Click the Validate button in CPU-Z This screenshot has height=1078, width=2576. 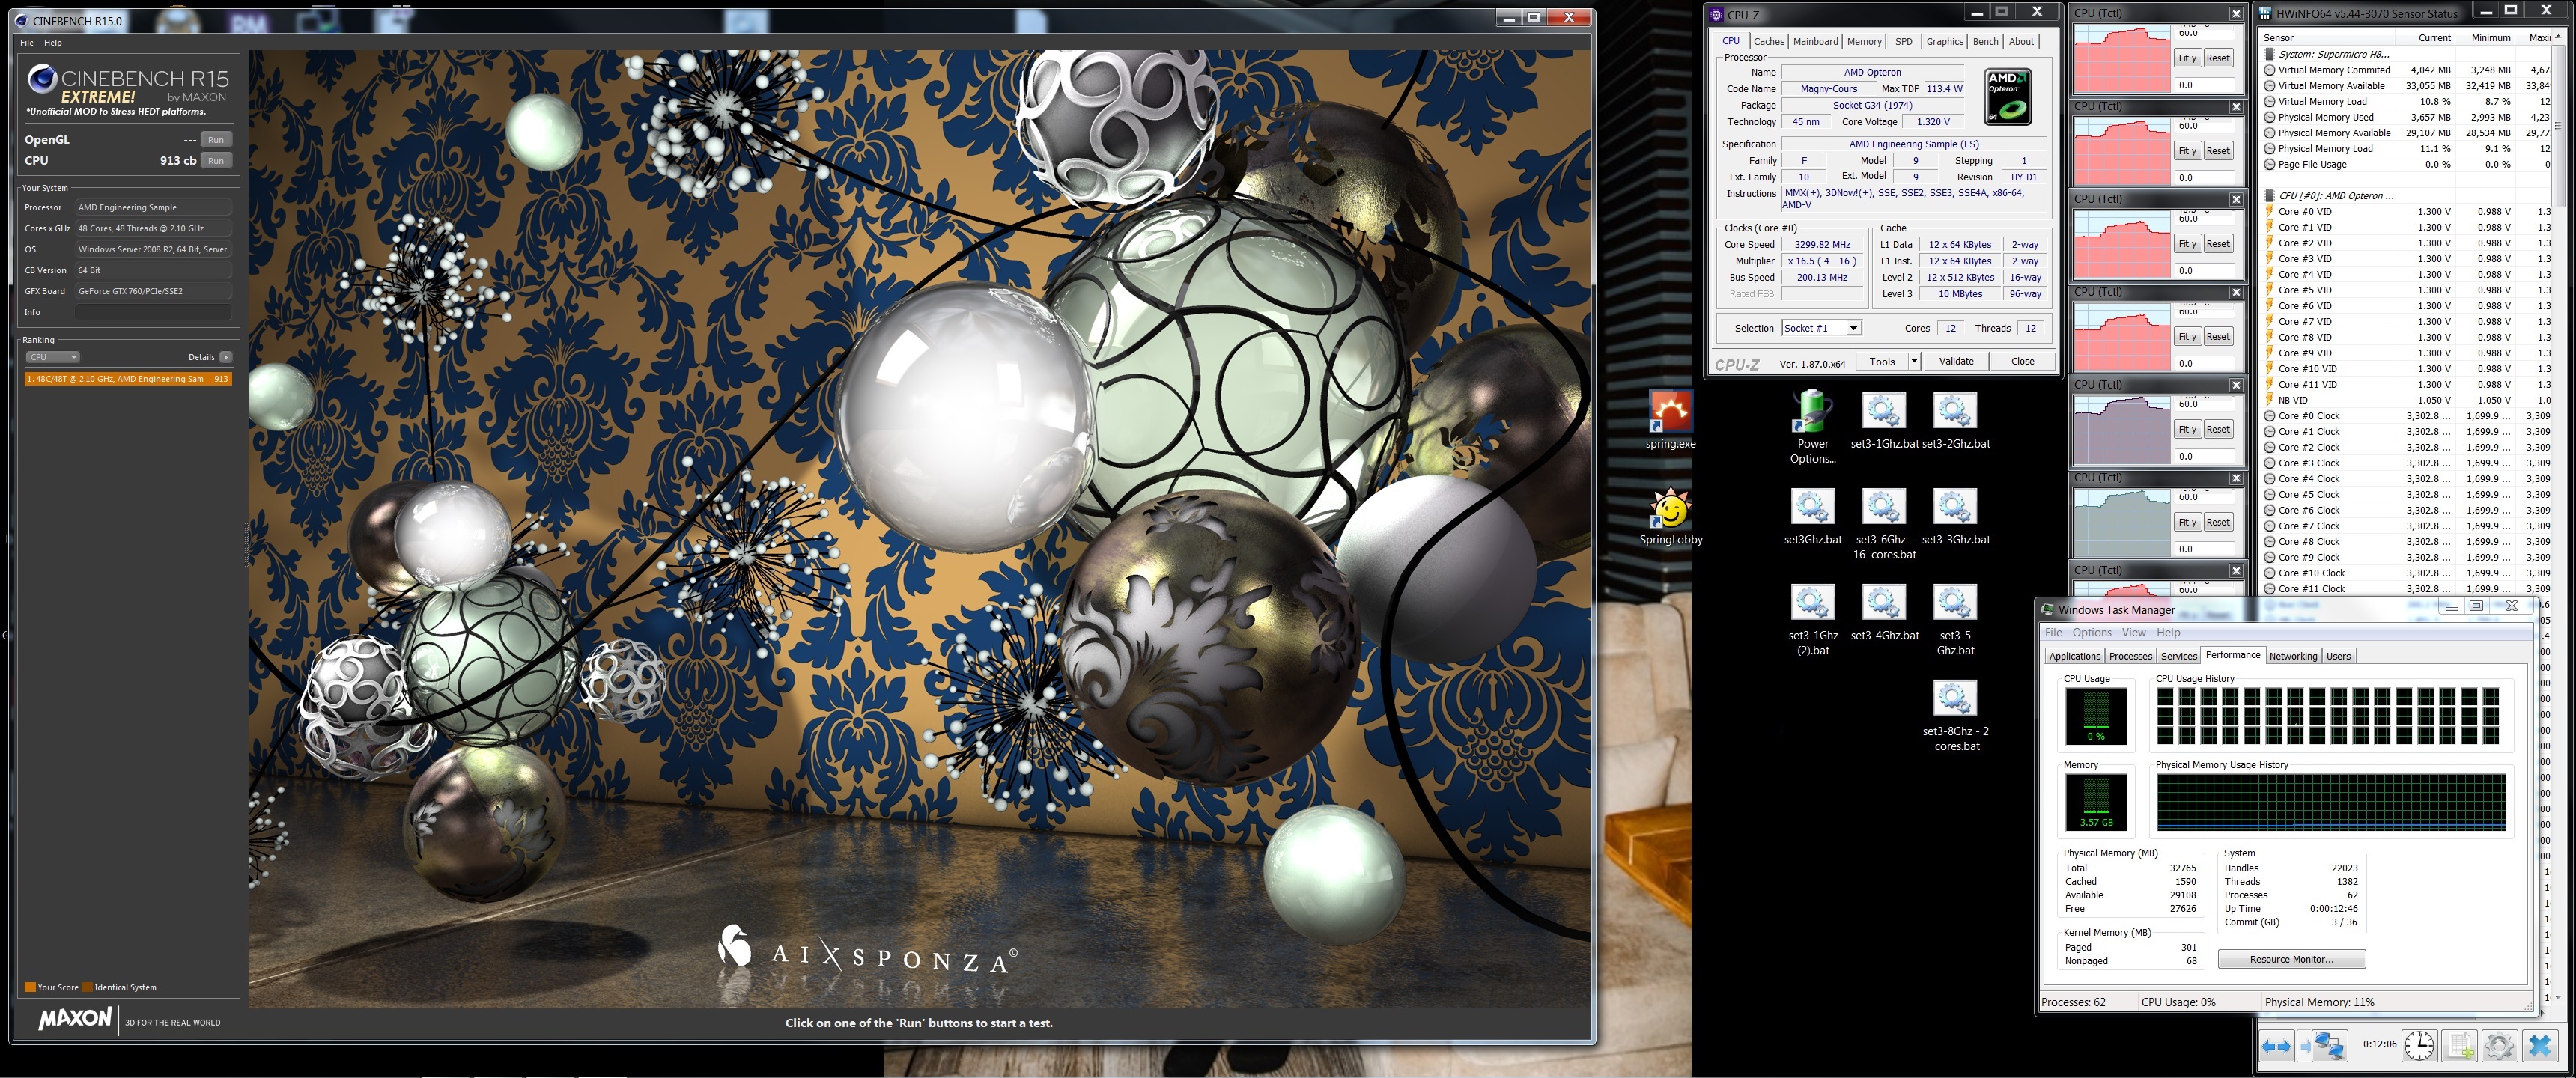[x=1956, y=361]
